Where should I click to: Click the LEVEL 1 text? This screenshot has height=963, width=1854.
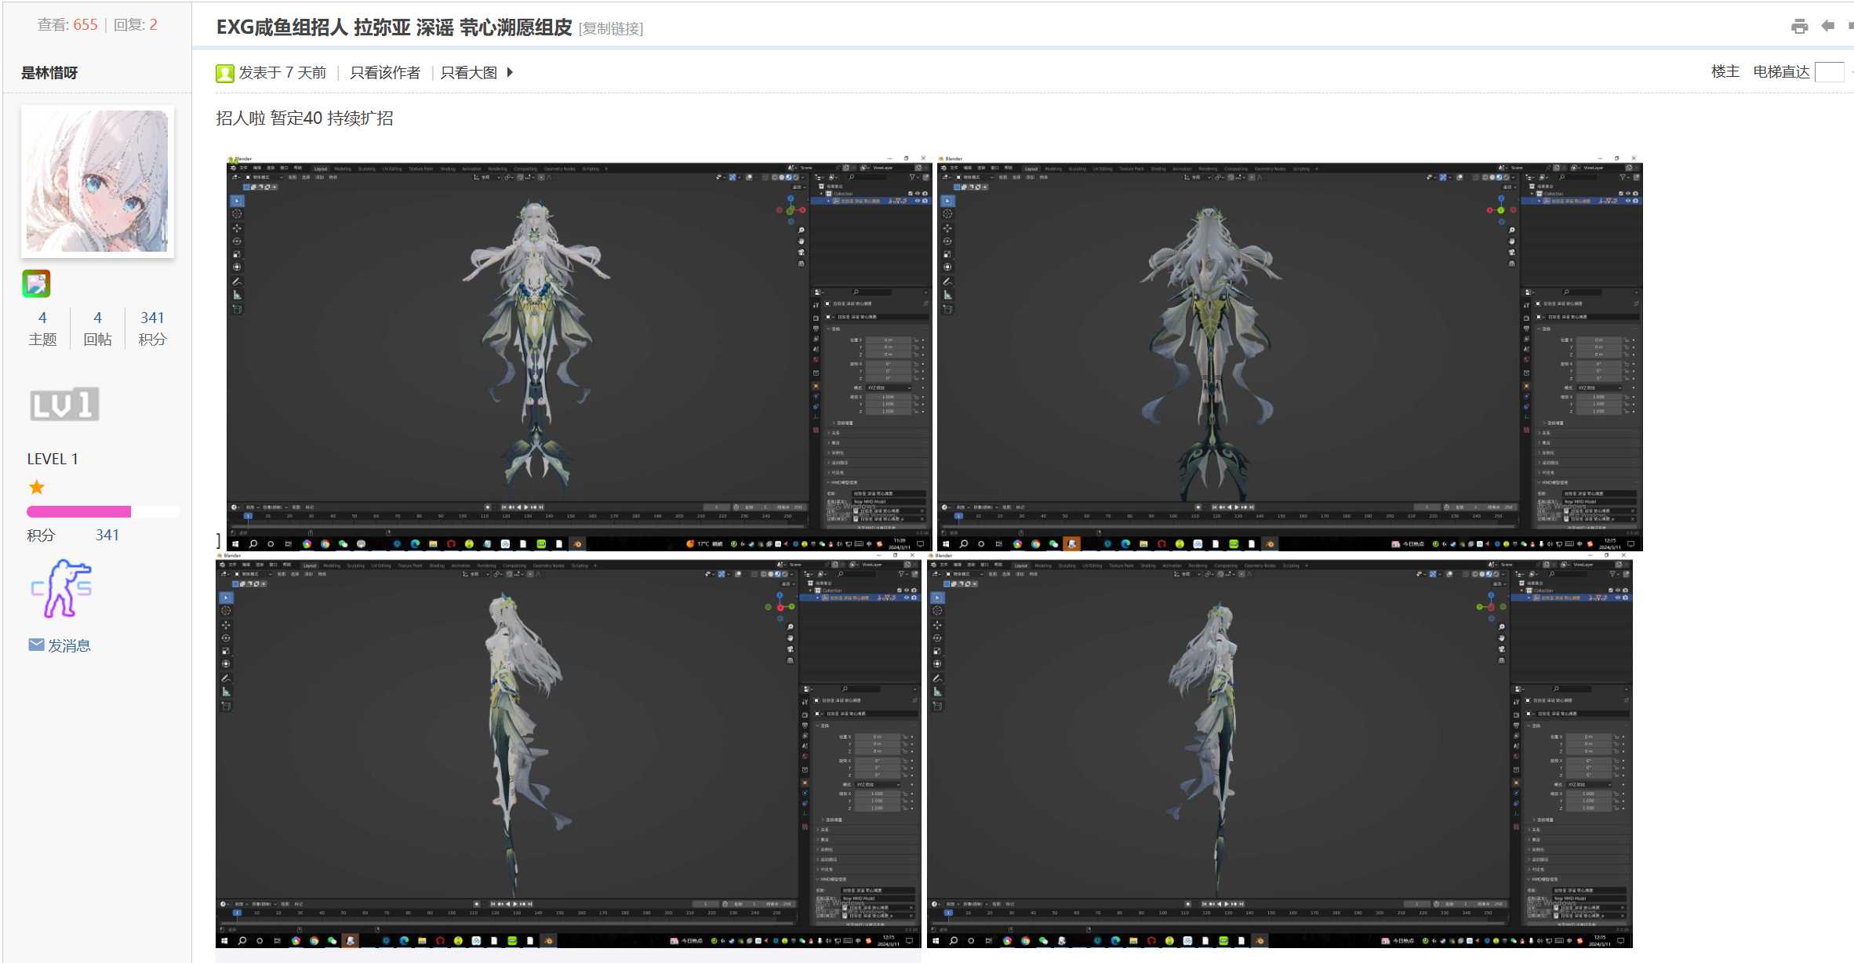click(x=53, y=459)
